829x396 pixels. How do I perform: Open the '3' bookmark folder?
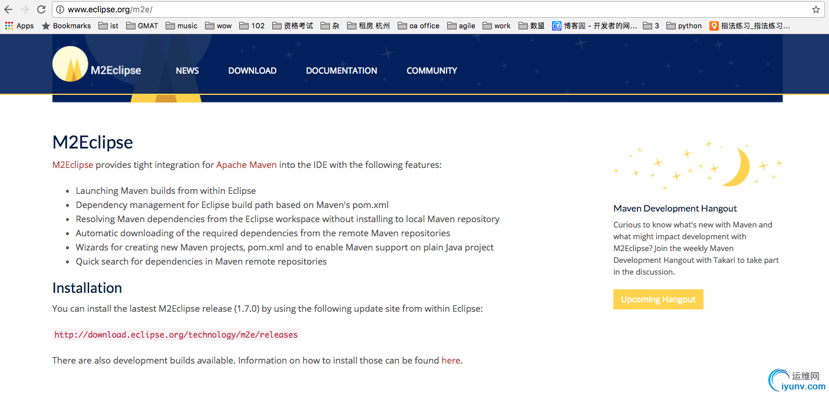pyautogui.click(x=651, y=26)
